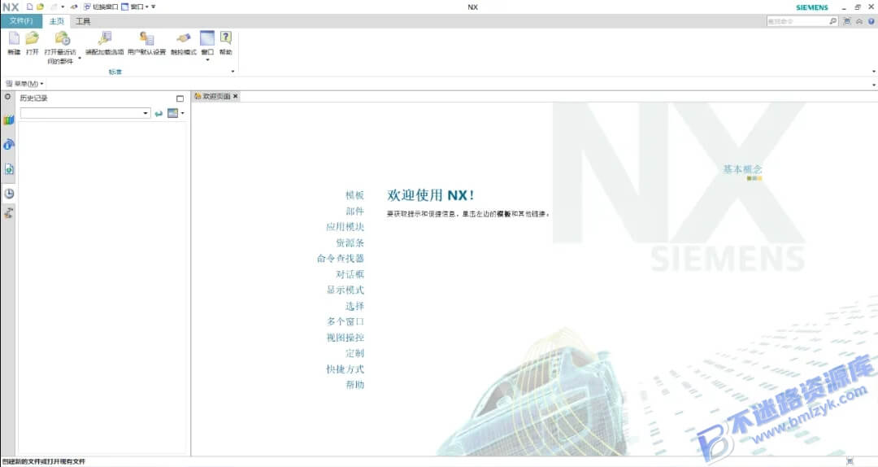Expand the ribbon Window (窗口) dropdown arrow

(207, 59)
